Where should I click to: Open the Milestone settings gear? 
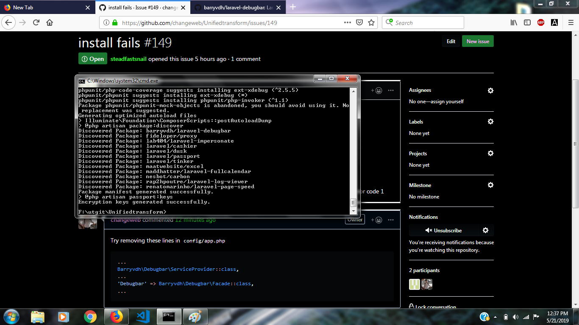coord(490,185)
